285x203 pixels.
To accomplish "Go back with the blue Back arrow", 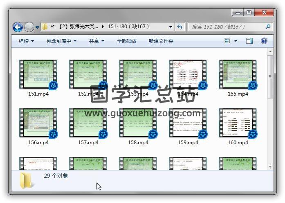I will tap(18, 27).
